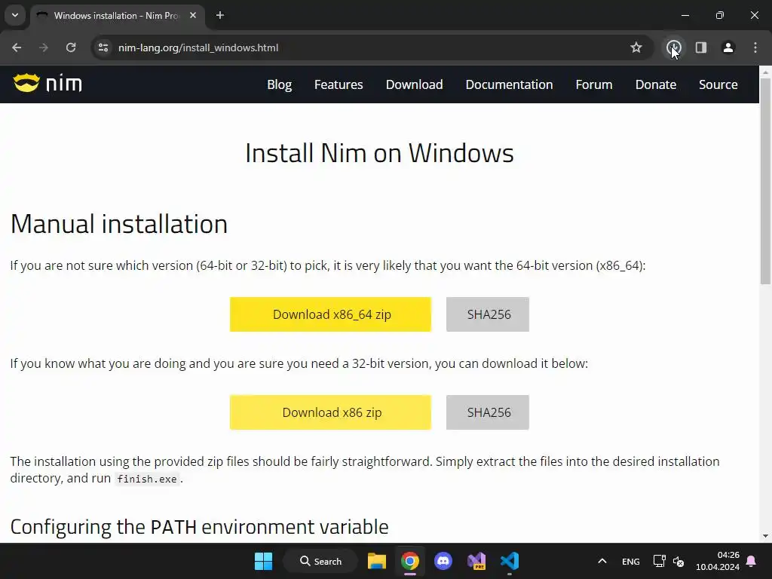Bookmark this page with the star icon
The height and width of the screenshot is (579, 772).
[636, 47]
